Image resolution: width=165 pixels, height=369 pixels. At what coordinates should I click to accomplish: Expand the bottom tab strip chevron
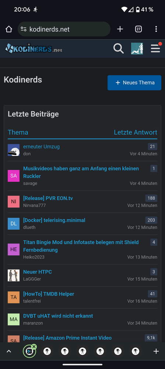click(x=9, y=351)
